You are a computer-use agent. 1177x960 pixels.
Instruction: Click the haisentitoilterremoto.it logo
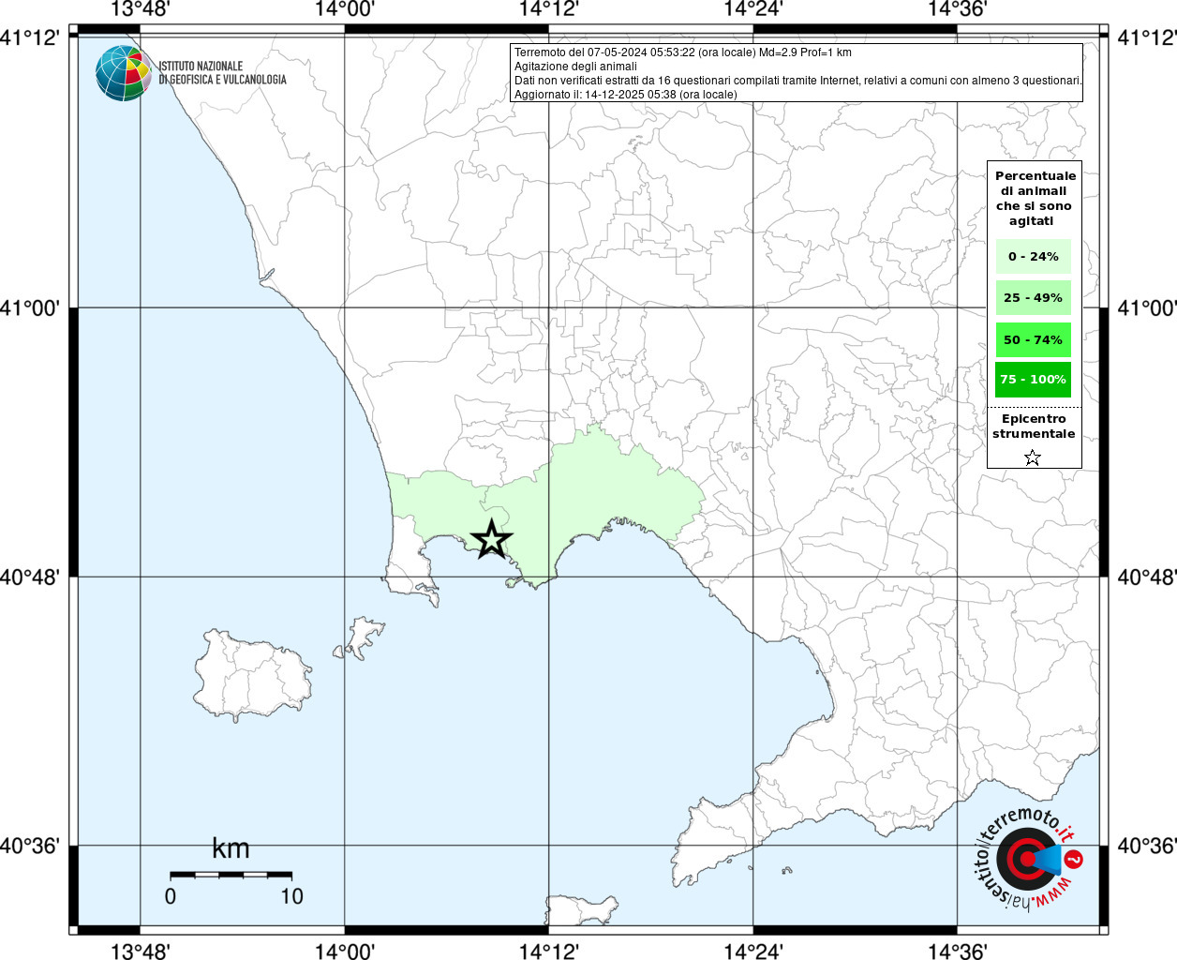pos(1028,859)
